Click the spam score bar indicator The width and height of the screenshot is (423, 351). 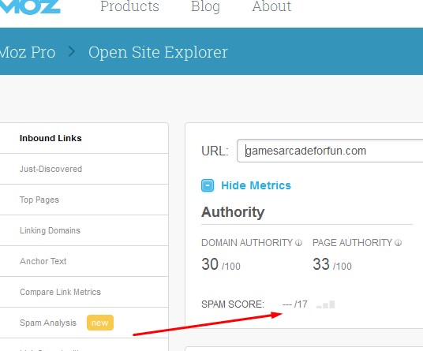pos(326,304)
